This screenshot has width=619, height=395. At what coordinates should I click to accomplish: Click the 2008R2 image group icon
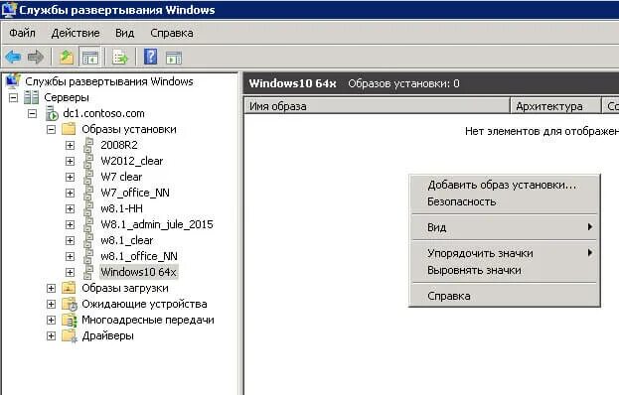88,145
